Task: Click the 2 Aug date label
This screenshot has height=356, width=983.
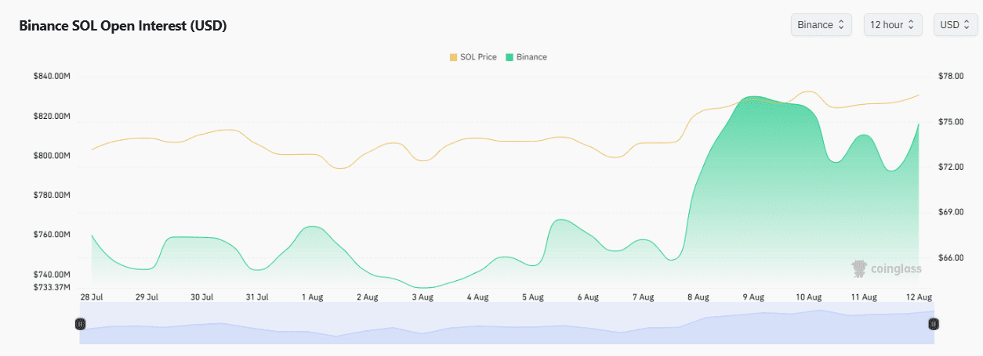Action: [368, 297]
